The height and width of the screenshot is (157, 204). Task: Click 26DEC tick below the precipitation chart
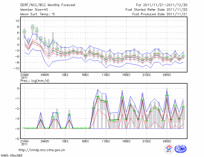click(167, 141)
